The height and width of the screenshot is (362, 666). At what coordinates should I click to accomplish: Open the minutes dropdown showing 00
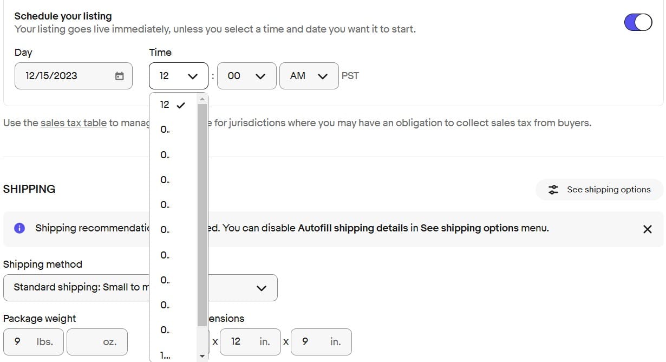pos(246,76)
